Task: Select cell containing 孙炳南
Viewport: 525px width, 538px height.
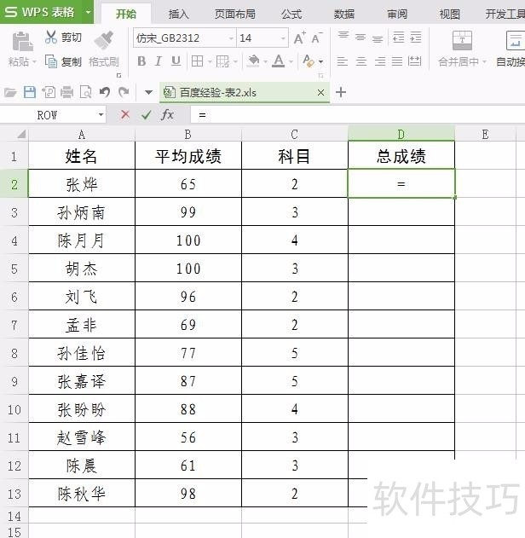Action: click(x=82, y=212)
